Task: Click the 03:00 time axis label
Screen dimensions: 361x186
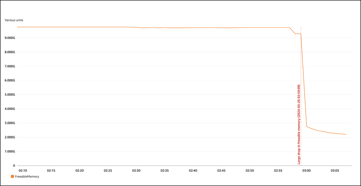Action: (x=307, y=171)
